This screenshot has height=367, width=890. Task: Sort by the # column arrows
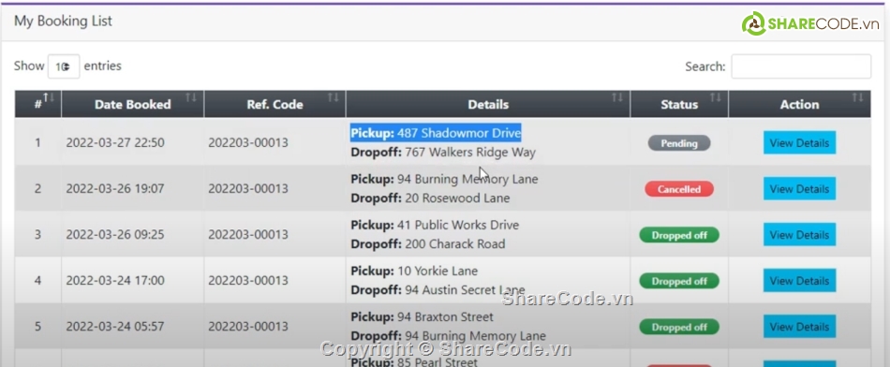(49, 98)
